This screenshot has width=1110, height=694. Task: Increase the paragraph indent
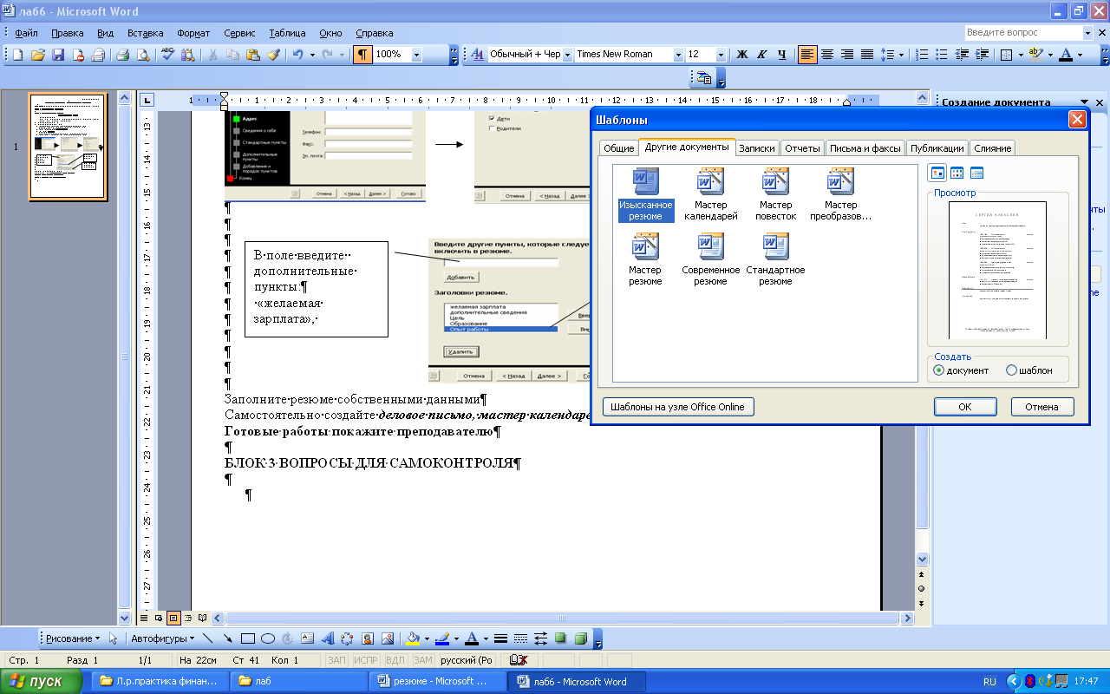click(981, 55)
